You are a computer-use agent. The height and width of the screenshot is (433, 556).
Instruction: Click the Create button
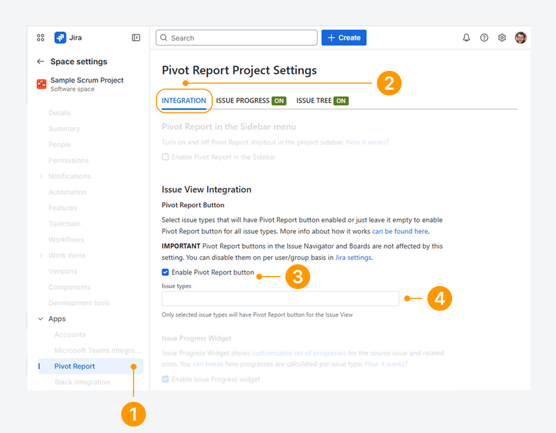point(344,38)
